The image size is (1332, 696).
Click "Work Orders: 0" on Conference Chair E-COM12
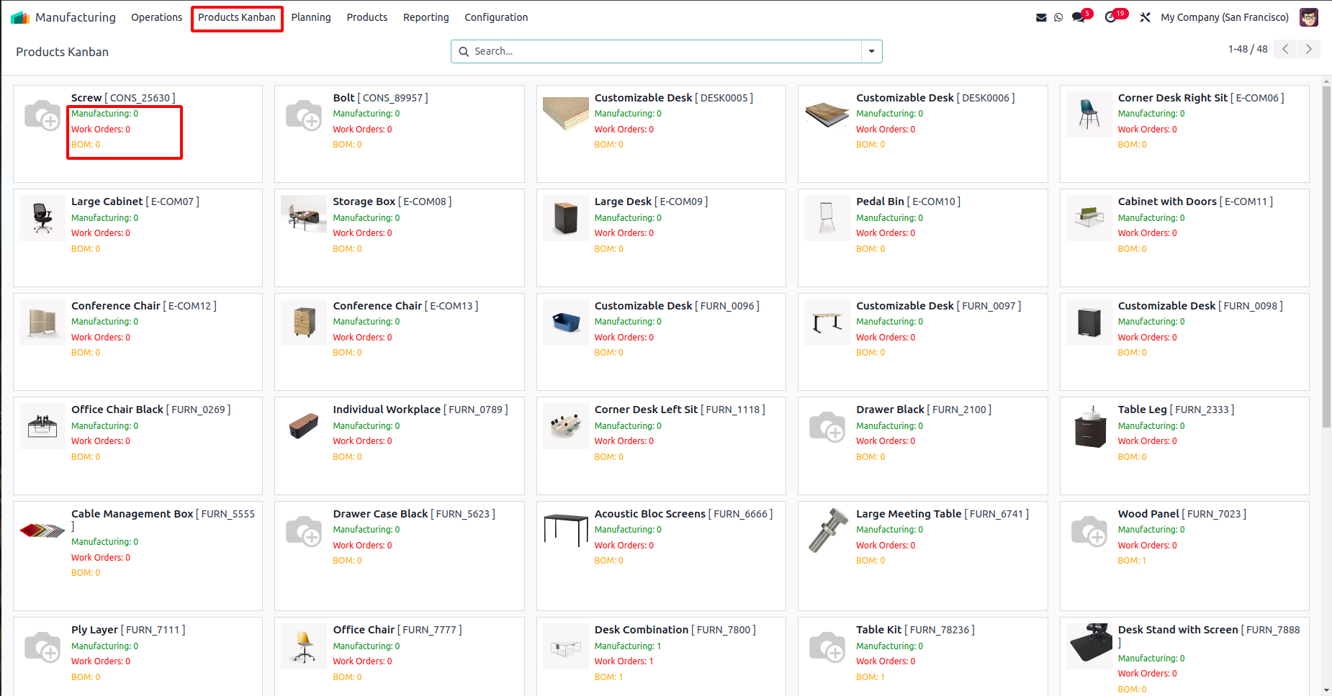(101, 338)
